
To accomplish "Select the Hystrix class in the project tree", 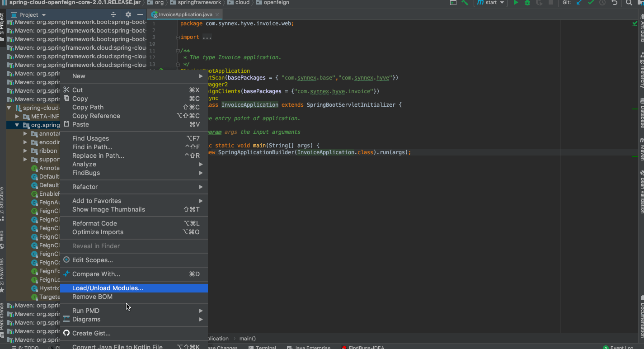I will click(33, 288).
